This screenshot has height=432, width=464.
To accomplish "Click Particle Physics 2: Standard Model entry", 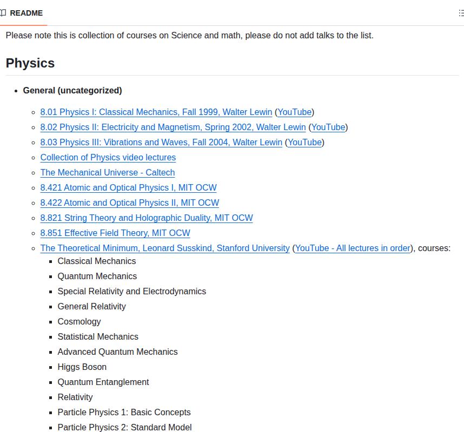I will tap(124, 427).
